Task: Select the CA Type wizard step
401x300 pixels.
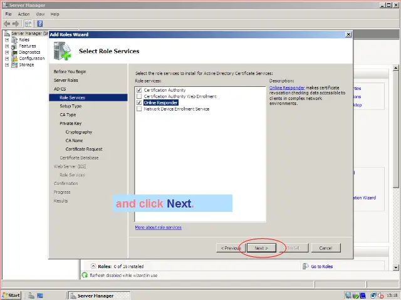Action: click(x=68, y=115)
